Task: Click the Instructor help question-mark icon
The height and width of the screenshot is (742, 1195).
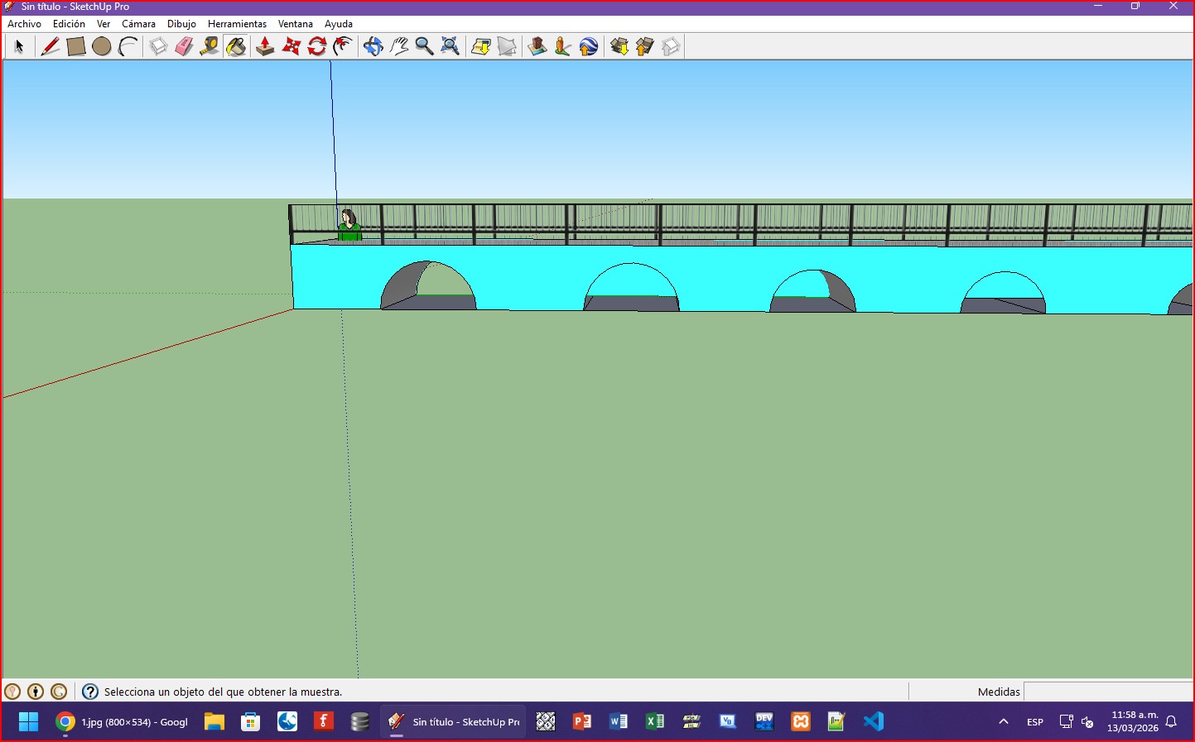Action: (90, 692)
